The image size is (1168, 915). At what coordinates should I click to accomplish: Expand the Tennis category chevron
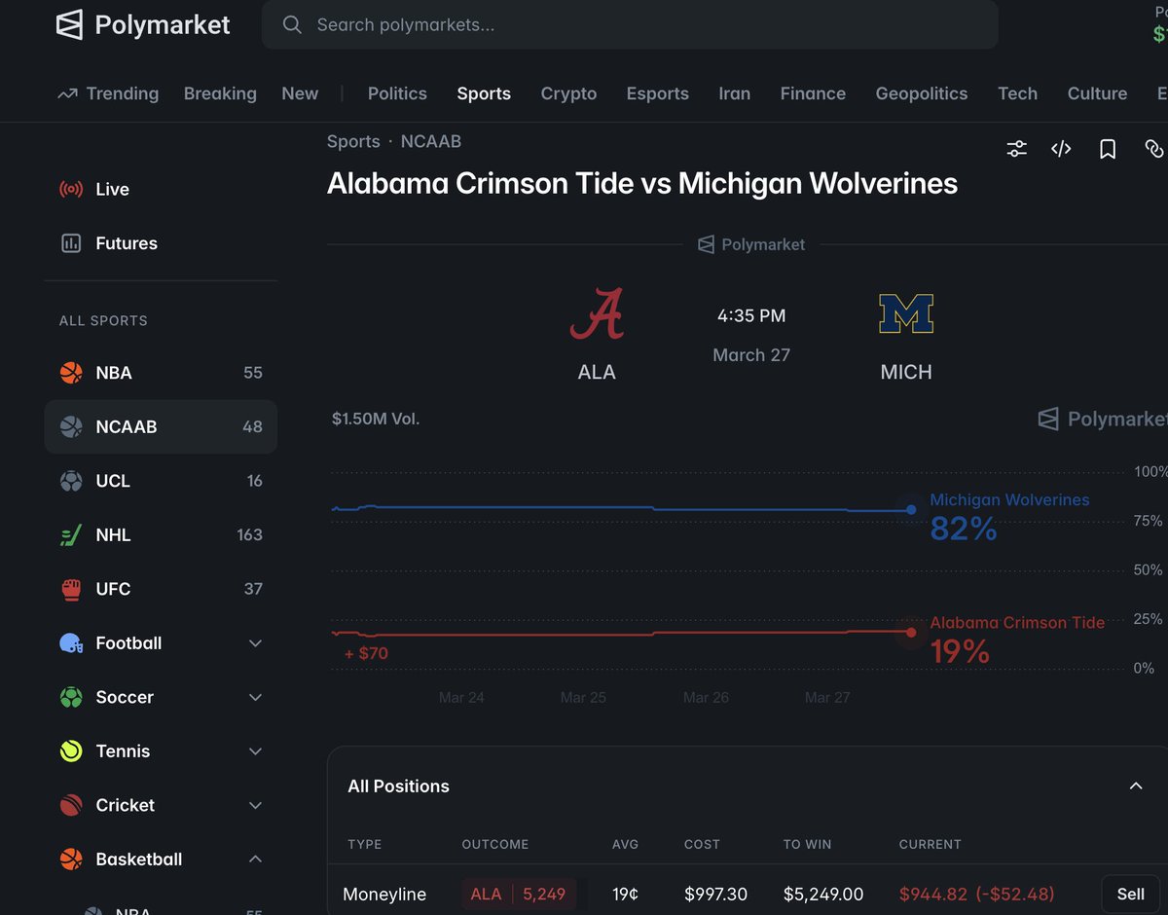click(x=256, y=751)
